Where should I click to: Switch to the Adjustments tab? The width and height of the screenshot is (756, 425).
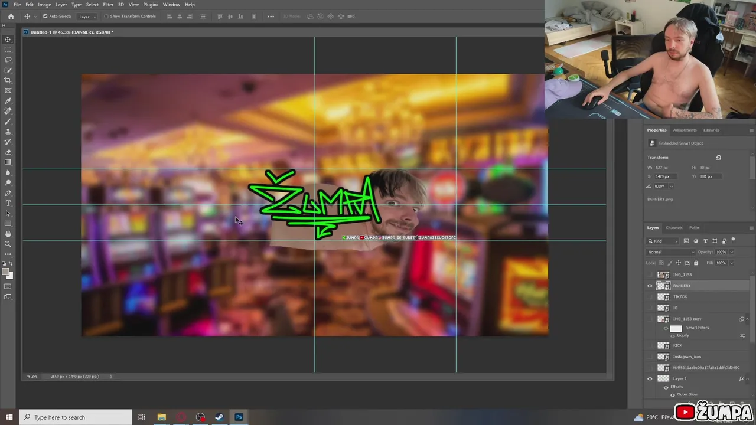tap(685, 130)
